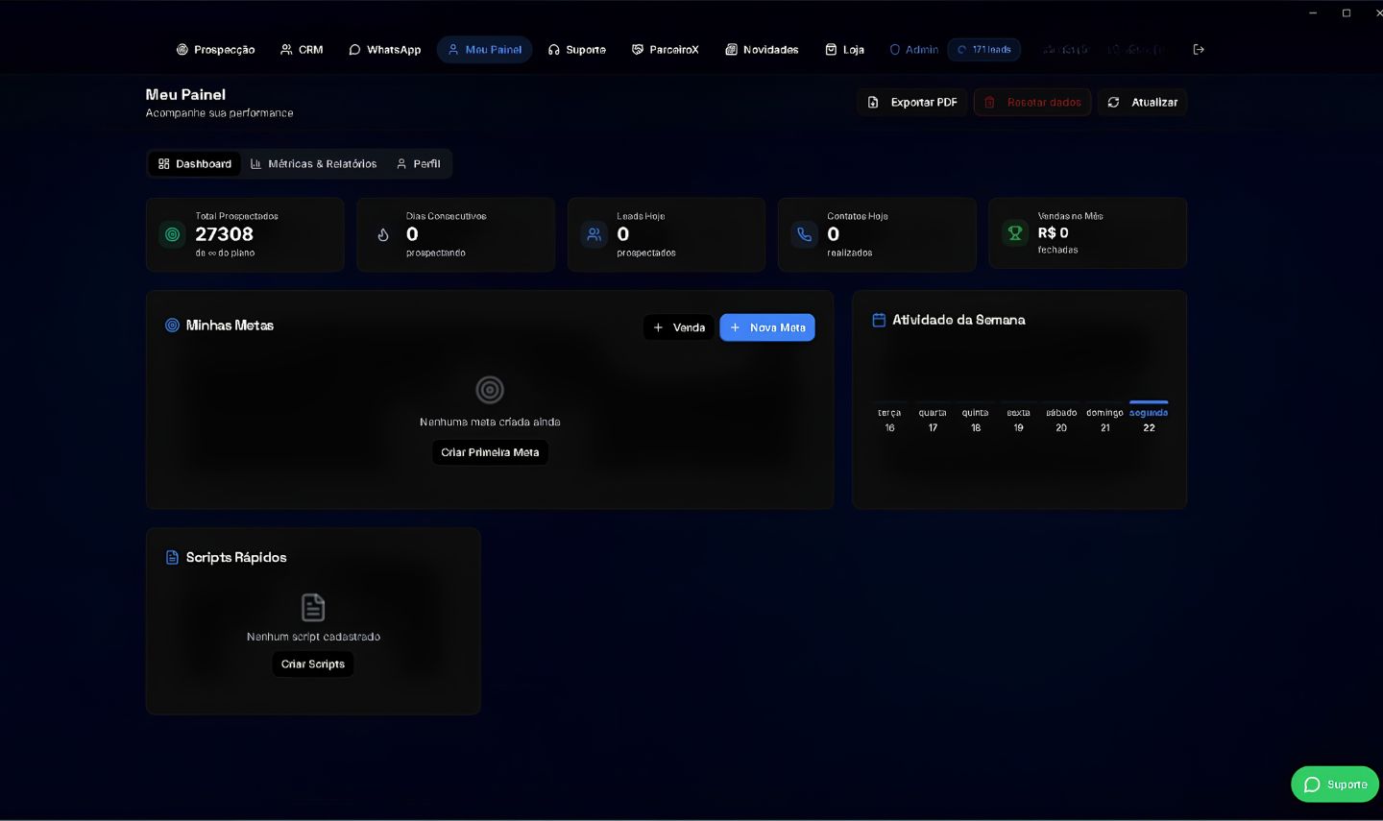Viewport: 1383px width, 821px height.
Task: Click the Total Prospectados target icon
Action: click(173, 234)
